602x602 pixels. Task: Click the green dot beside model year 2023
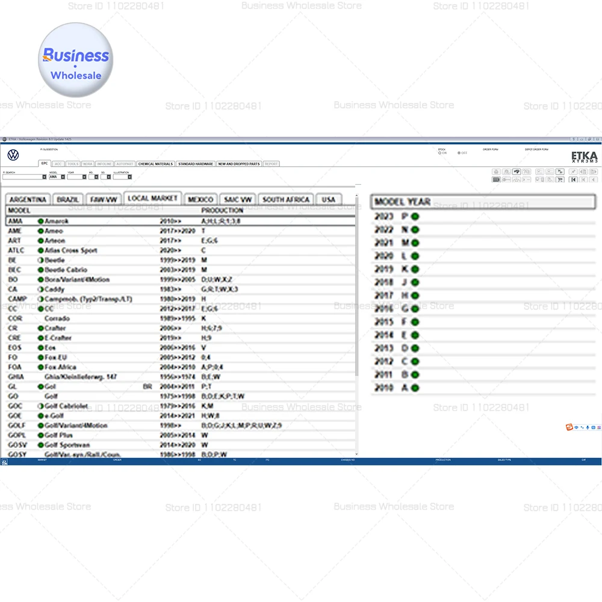[x=415, y=217]
